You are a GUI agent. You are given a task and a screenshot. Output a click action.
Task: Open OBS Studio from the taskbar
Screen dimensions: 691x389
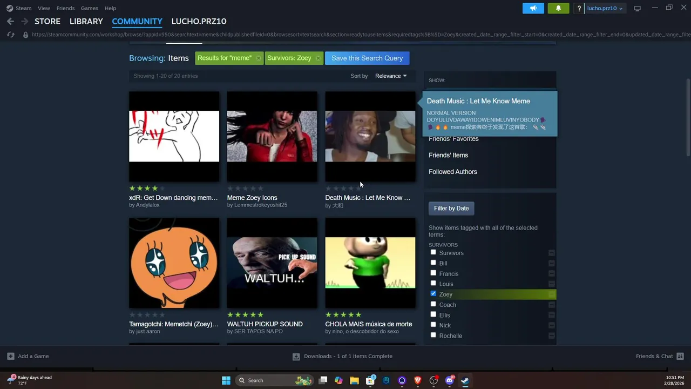coord(433,380)
